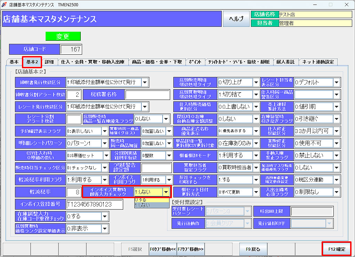Expand the 軽減税率利用フラグ dropdown
The width and height of the screenshot is (355, 257).
pyautogui.click(x=105, y=180)
